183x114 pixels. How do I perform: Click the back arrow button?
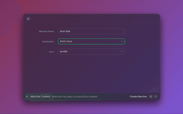(x=28, y=19)
